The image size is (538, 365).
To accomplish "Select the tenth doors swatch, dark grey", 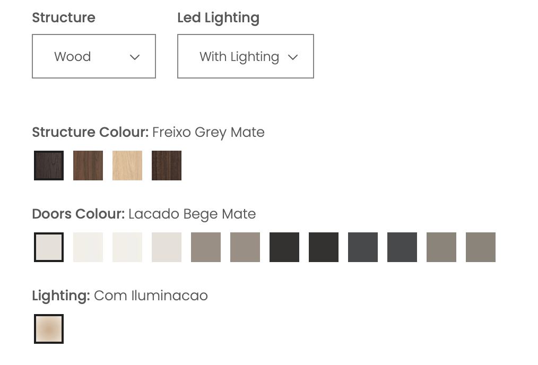I will tap(402, 247).
